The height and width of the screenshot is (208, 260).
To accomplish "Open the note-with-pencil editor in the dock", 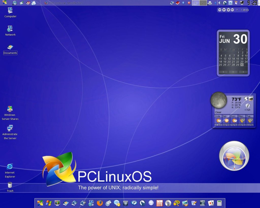I will click(x=194, y=203).
